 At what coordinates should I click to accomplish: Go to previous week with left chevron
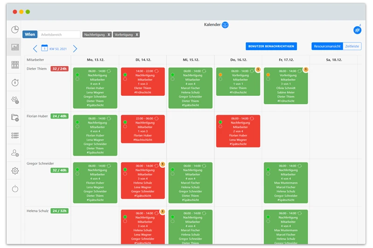[35, 48]
